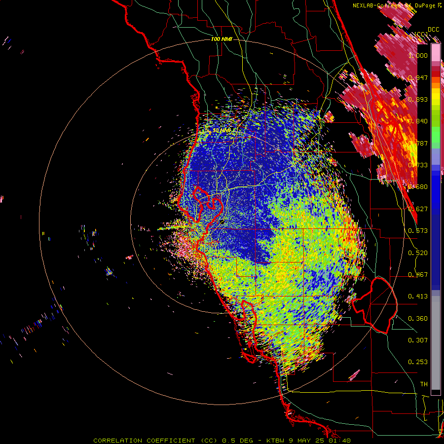Image resolution: width=444 pixels, height=444 pixels.
Task: Click the 0.840 scale value
Action: [418, 121]
